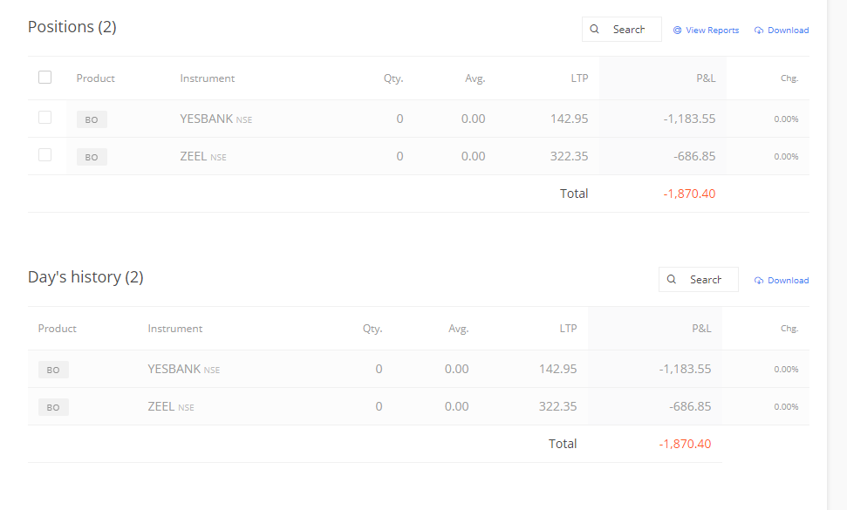Click BO badge on YESBANK position row
Viewport: 847px width, 510px height.
(92, 119)
